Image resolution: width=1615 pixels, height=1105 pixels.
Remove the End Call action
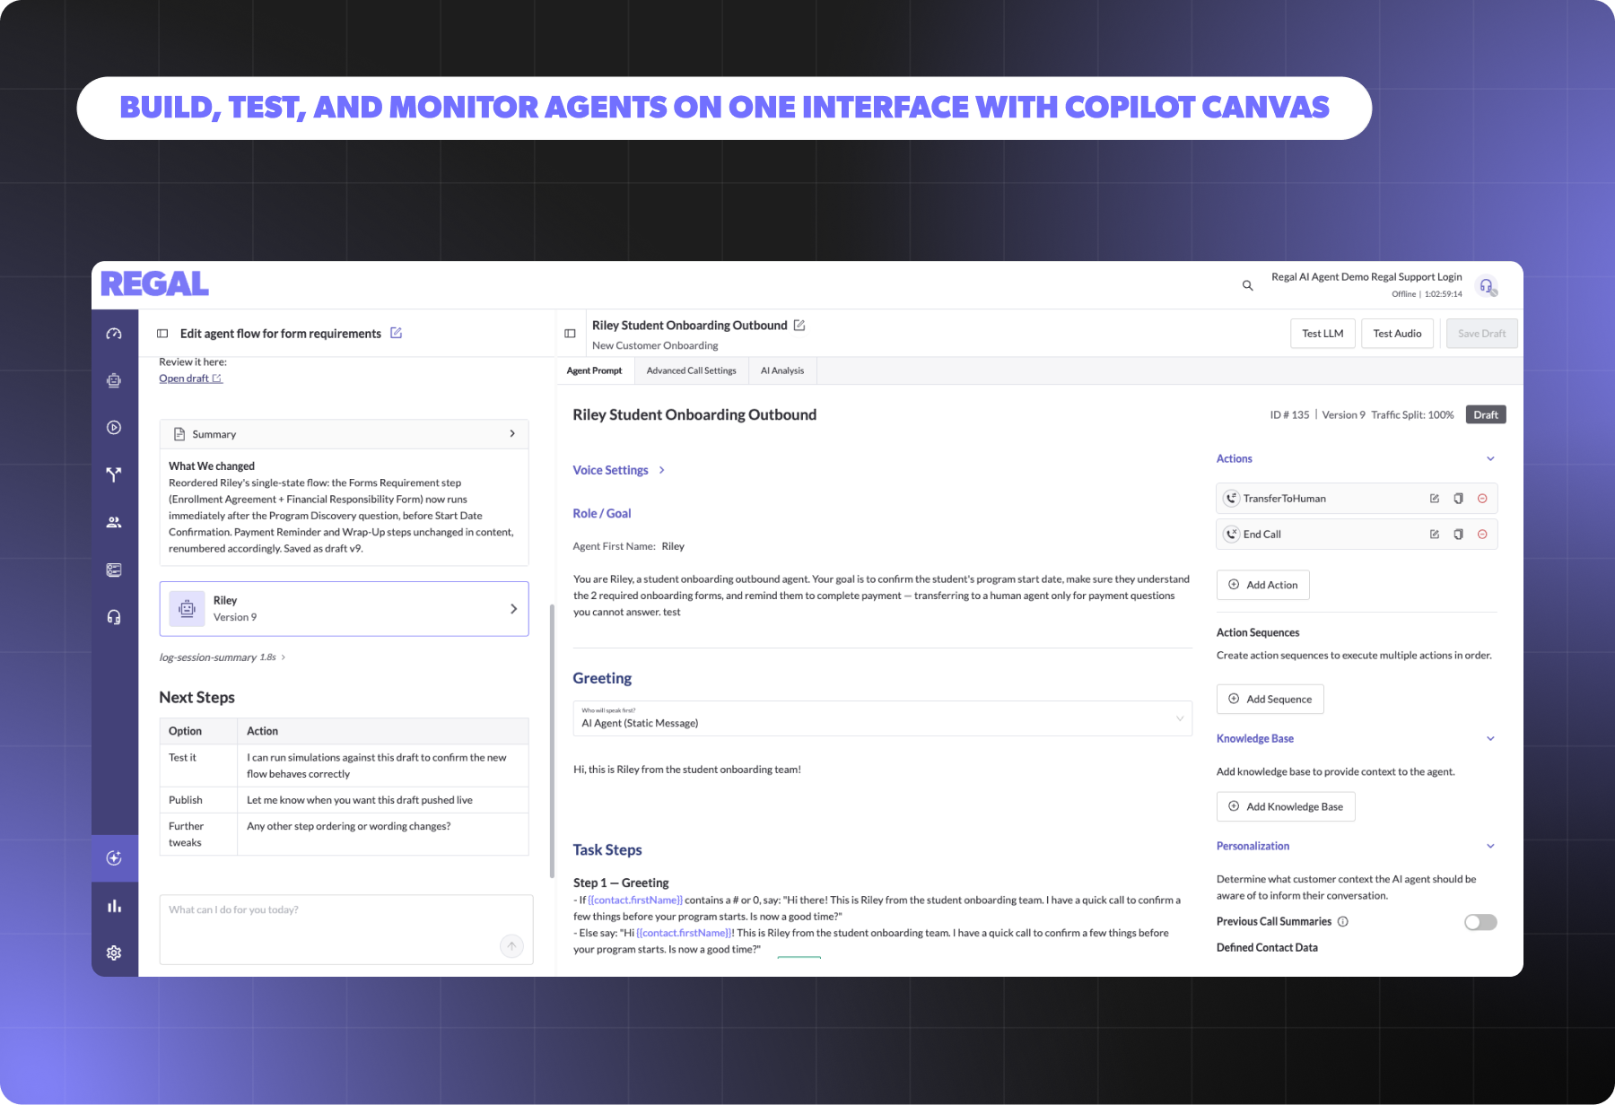tap(1482, 535)
